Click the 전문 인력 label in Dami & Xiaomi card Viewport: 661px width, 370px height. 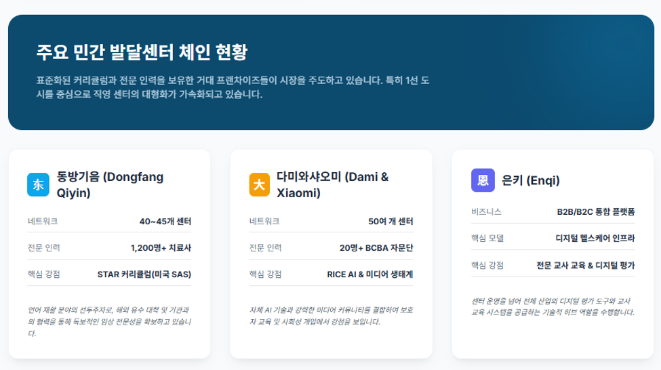click(266, 248)
